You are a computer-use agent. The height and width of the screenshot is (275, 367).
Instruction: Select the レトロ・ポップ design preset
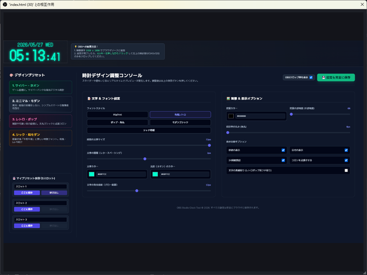point(40,121)
